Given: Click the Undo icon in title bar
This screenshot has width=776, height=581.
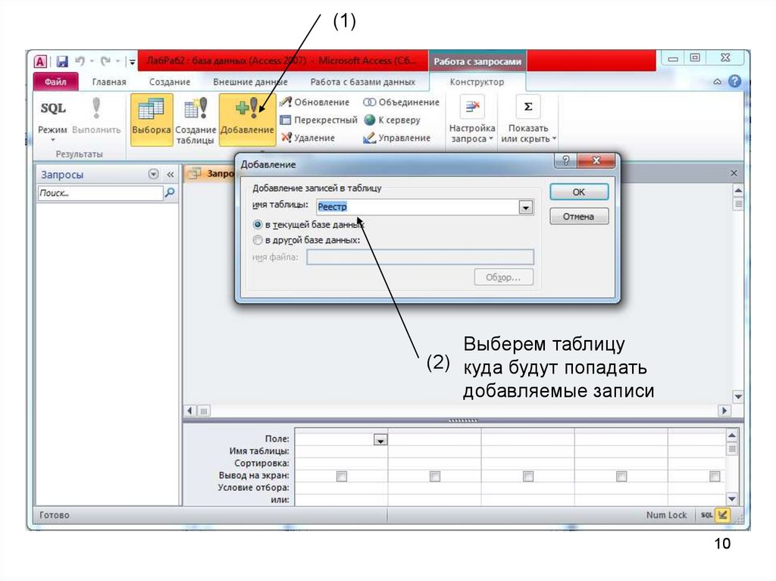Looking at the screenshot, I should (x=79, y=61).
